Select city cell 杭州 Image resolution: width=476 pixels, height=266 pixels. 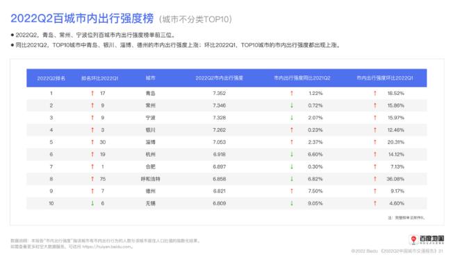pos(150,154)
